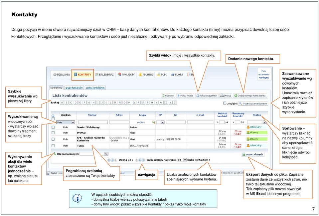Sort table by Nazwa column

[x=92, y=115]
